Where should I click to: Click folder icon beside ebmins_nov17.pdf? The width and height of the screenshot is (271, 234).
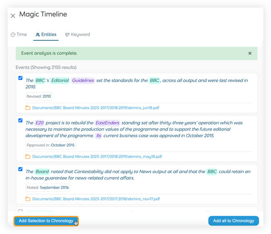[28, 199]
